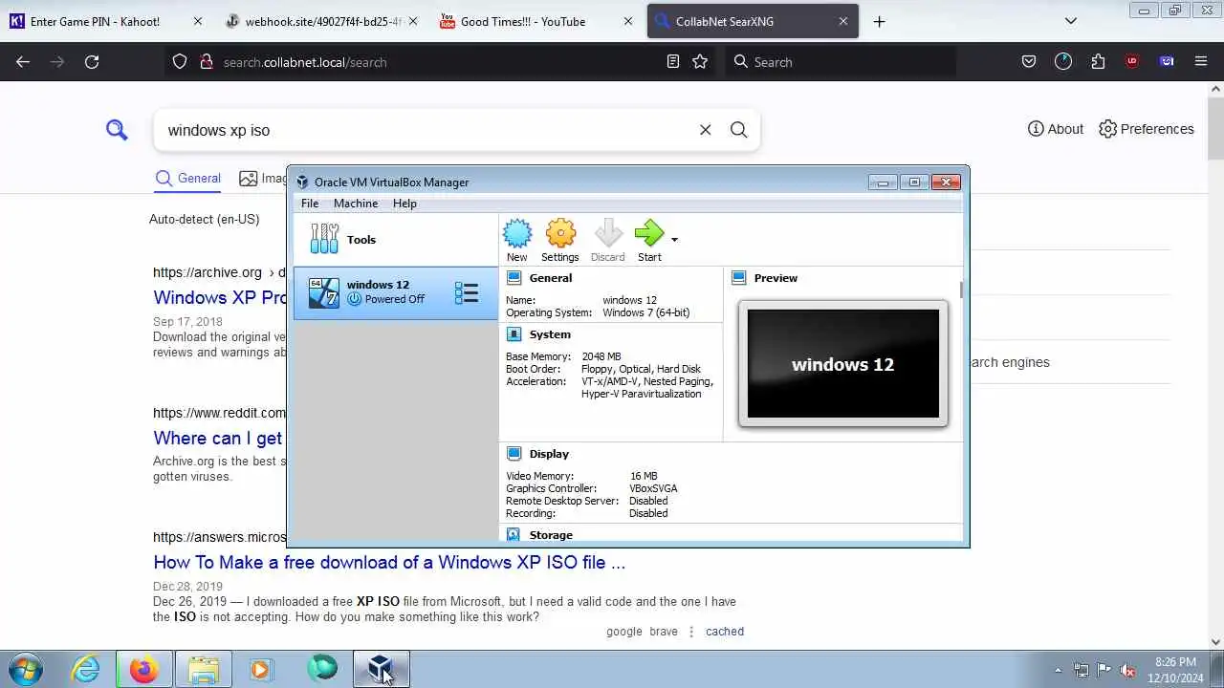Click the cached link under the result
The width and height of the screenshot is (1224, 688).
click(725, 632)
